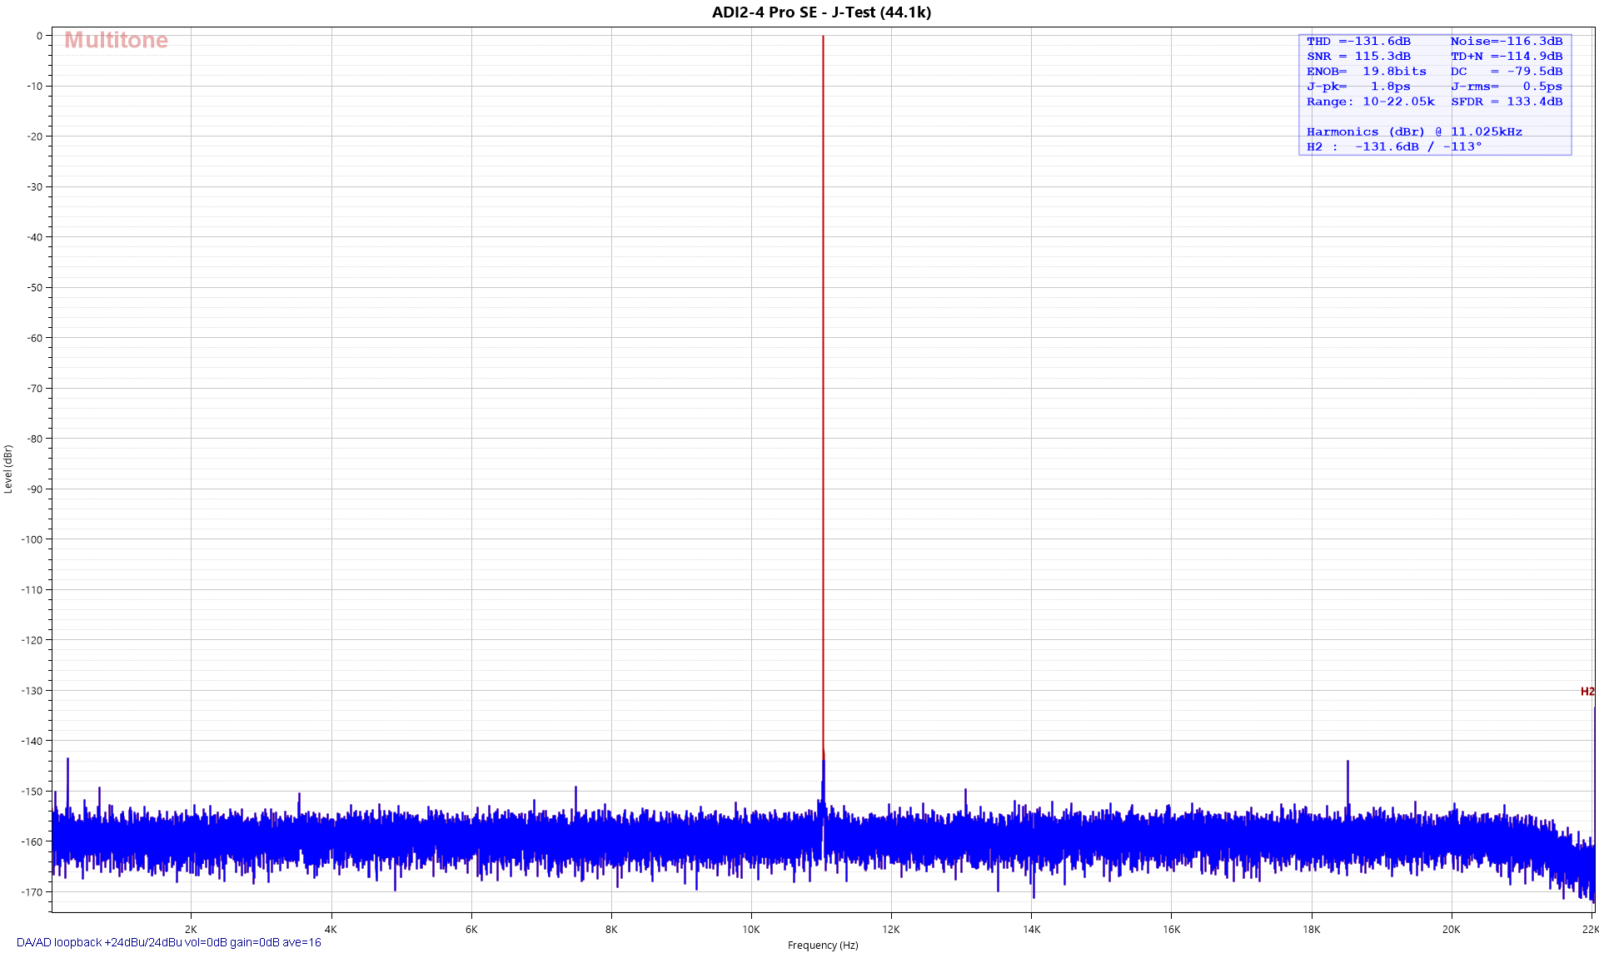Select the Noise=-116.3dB reading
The width and height of the screenshot is (1599, 958).
coord(1506,42)
